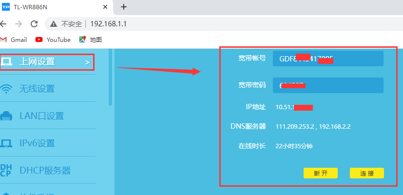The width and height of the screenshot is (403, 195).
Task: Open the YouTube bookmark
Action: 53,39
